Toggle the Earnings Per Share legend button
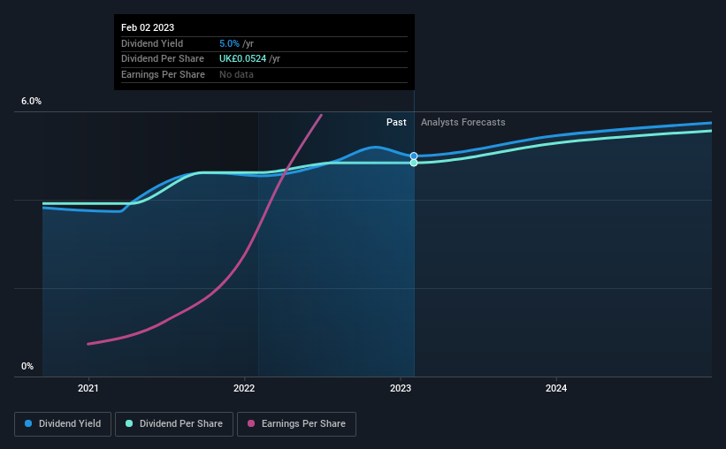Screen dimensions: 726x449 (296, 424)
